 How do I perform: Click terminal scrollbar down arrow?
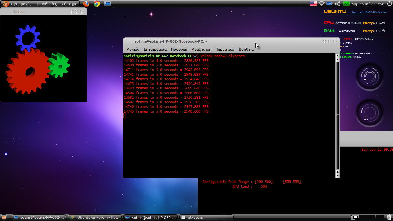338,176
